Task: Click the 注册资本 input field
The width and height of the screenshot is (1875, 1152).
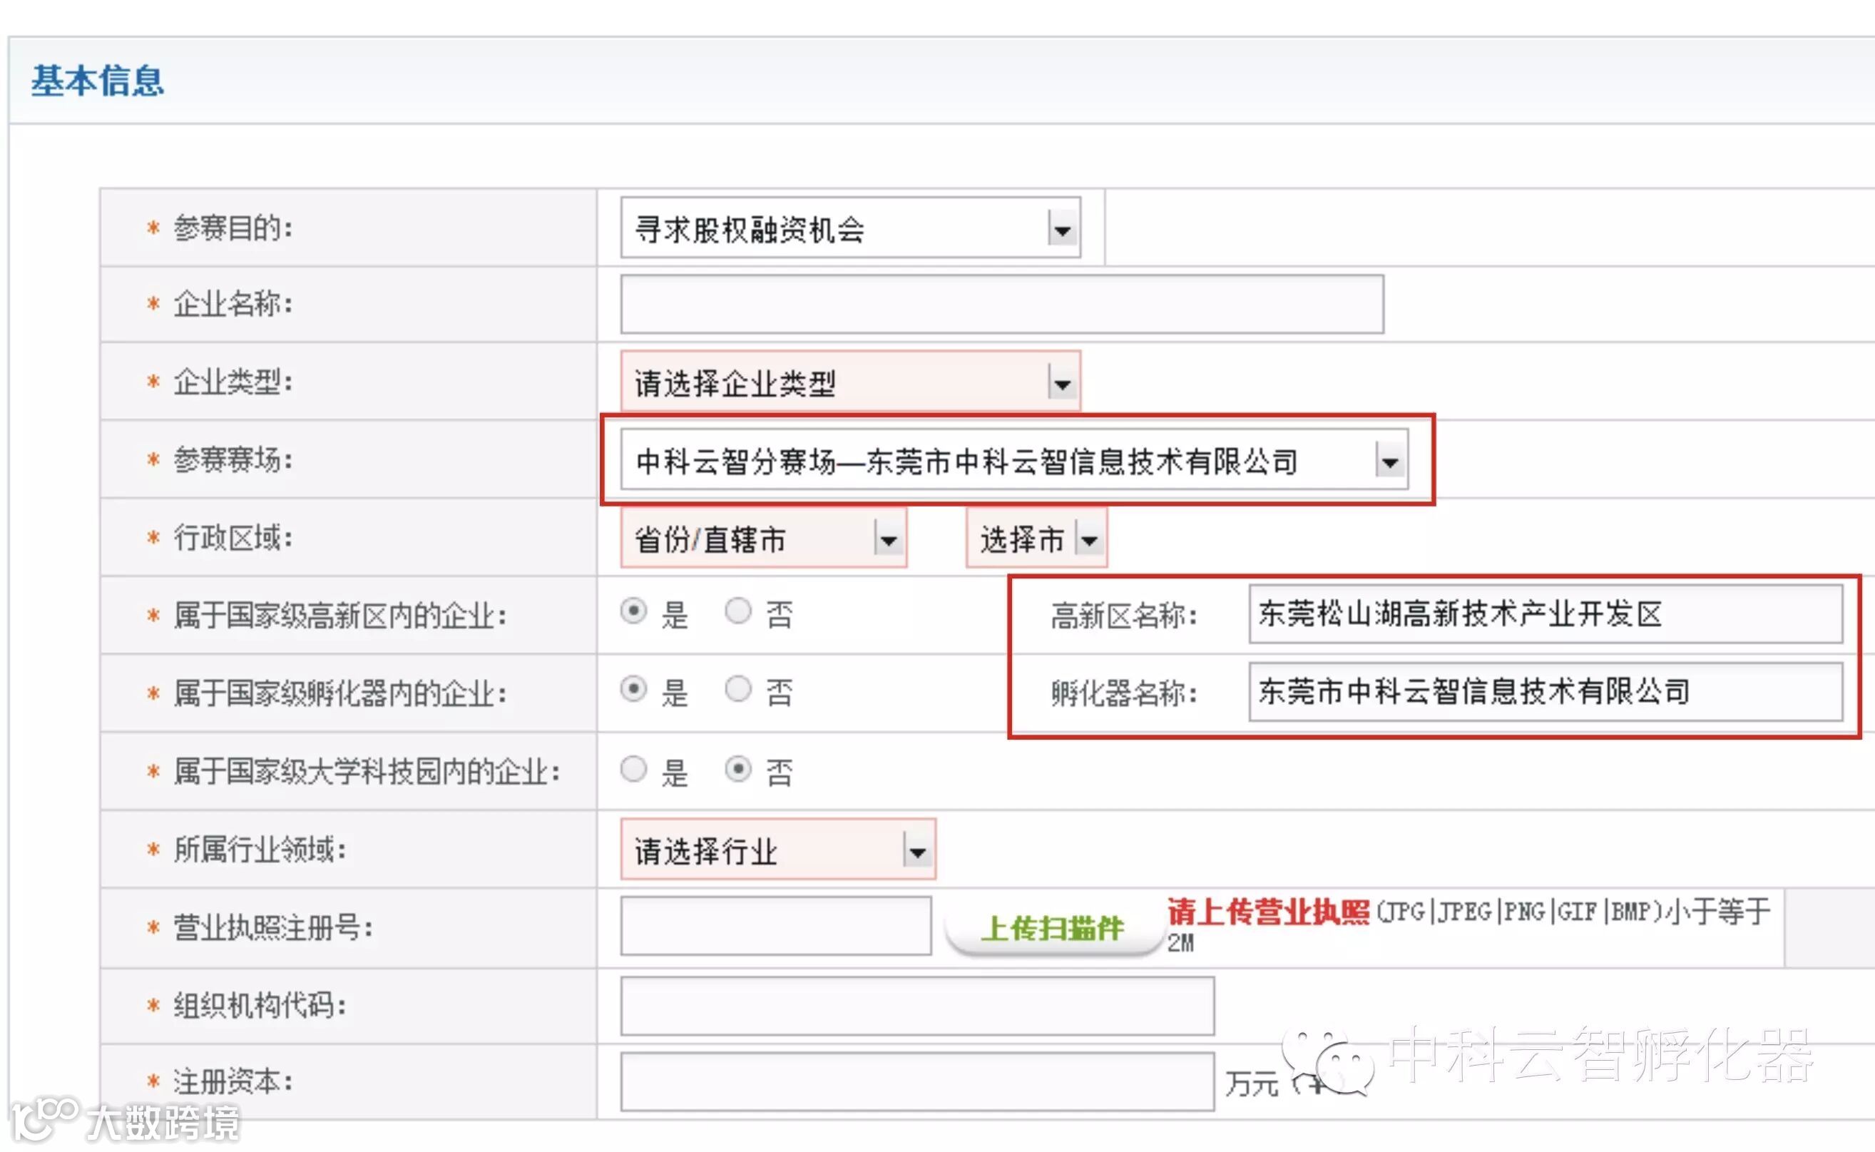Action: pyautogui.click(x=916, y=1082)
